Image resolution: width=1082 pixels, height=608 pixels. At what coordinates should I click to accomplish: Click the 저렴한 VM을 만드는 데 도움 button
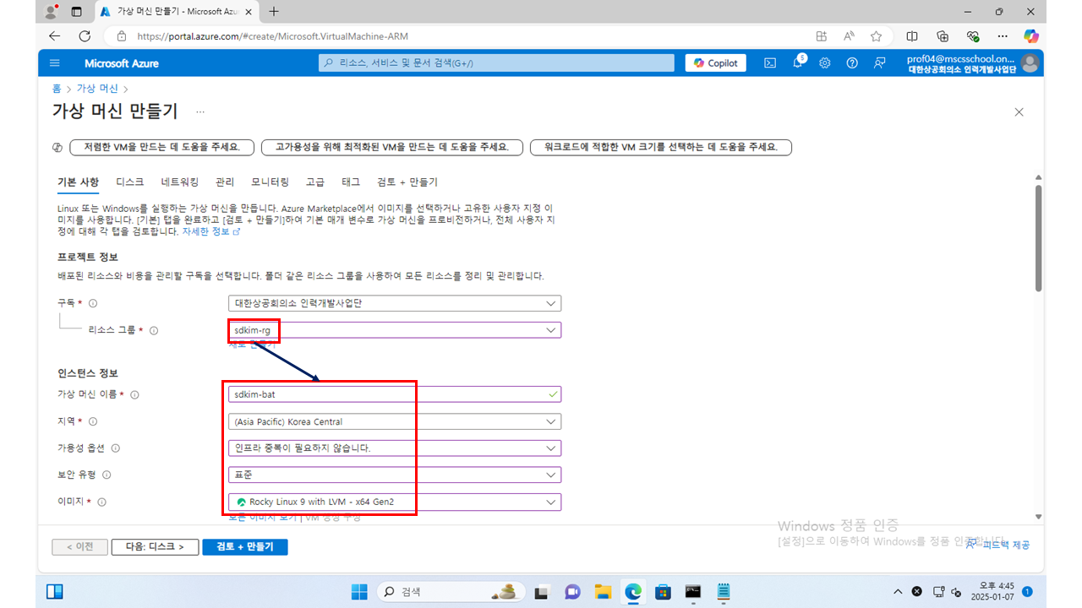click(x=161, y=147)
